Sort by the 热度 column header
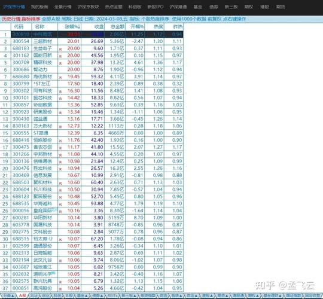Screen dimensions: 323x299 coord(159,26)
